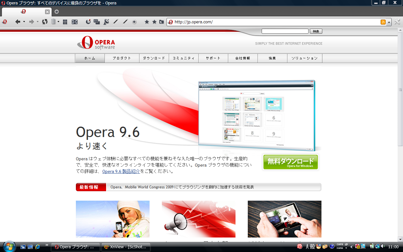
Task: Open the wrench tools icon at toolbar end
Action: pos(397,22)
